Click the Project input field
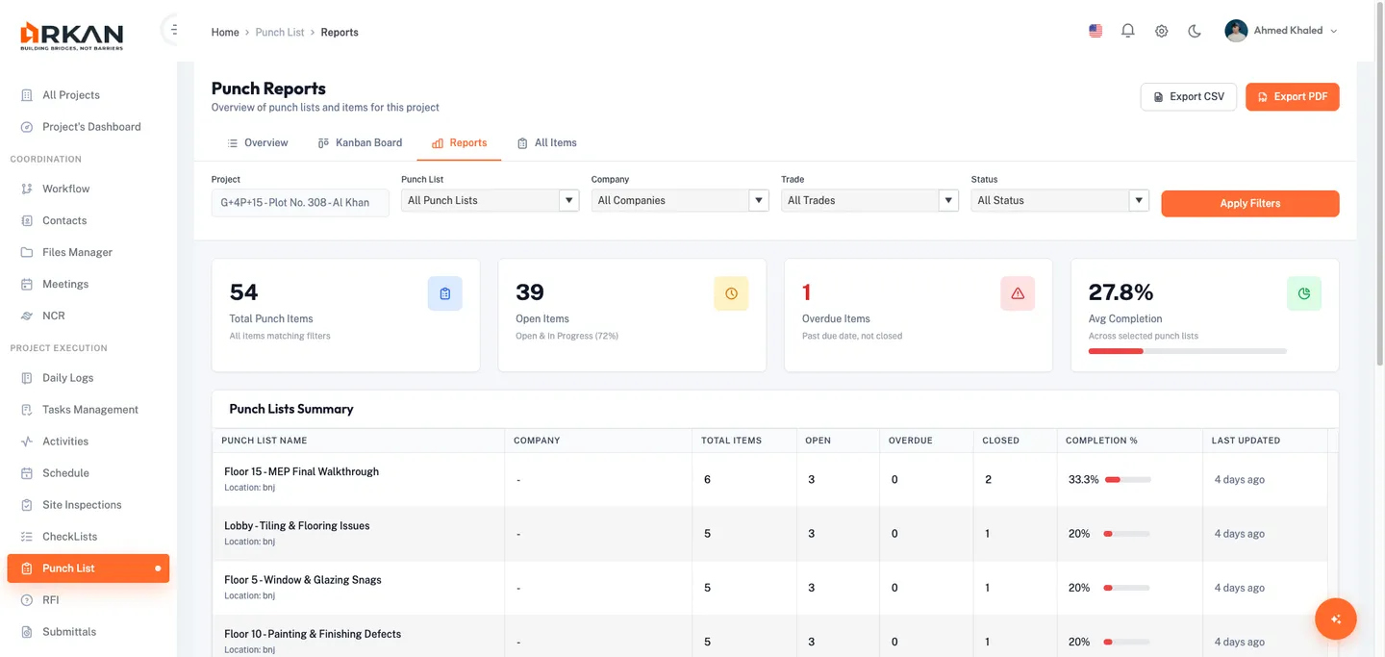The height and width of the screenshot is (657, 1385). click(x=300, y=202)
